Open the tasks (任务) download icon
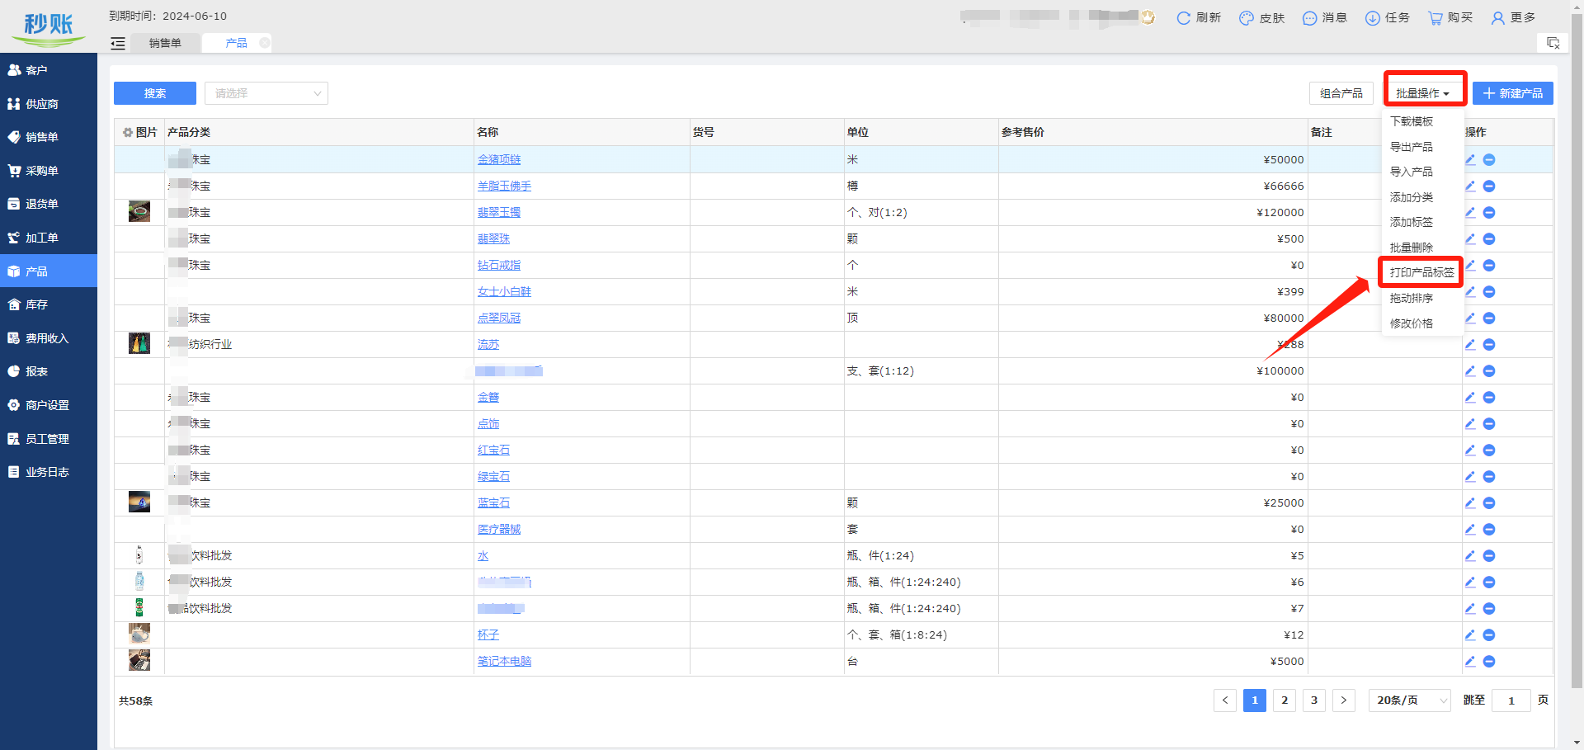Viewport: 1584px width, 750px height. click(x=1372, y=18)
